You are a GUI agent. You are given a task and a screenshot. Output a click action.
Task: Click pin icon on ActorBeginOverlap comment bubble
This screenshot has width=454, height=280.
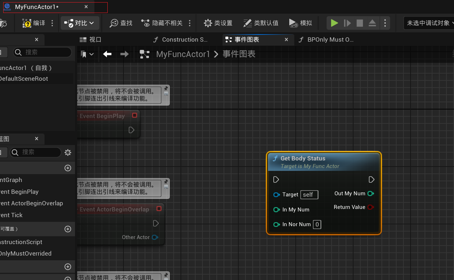166,182
